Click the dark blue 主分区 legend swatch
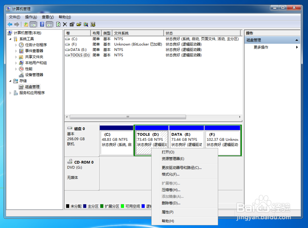Image resolution: width=308 pixels, height=228 pixels. pos(85,206)
